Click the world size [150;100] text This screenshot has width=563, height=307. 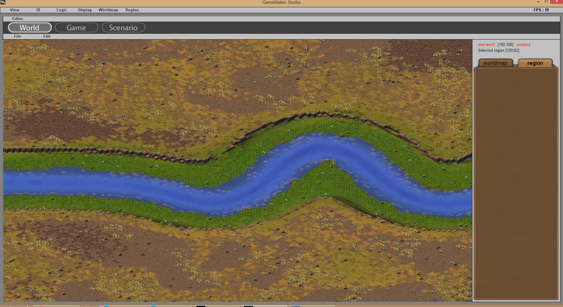tap(506, 45)
